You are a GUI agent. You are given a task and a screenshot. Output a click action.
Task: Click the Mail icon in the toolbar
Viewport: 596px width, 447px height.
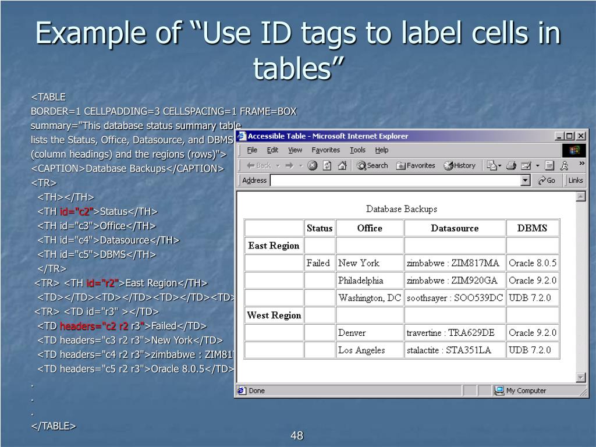tap(492, 165)
